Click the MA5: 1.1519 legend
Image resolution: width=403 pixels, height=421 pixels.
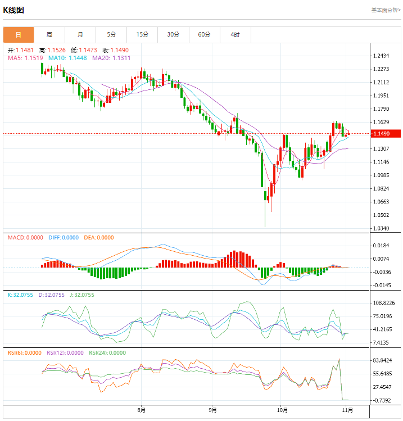pyautogui.click(x=25, y=58)
